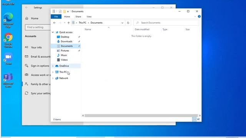Switch to Large icons view layout
The image size is (246, 138).
198,119
